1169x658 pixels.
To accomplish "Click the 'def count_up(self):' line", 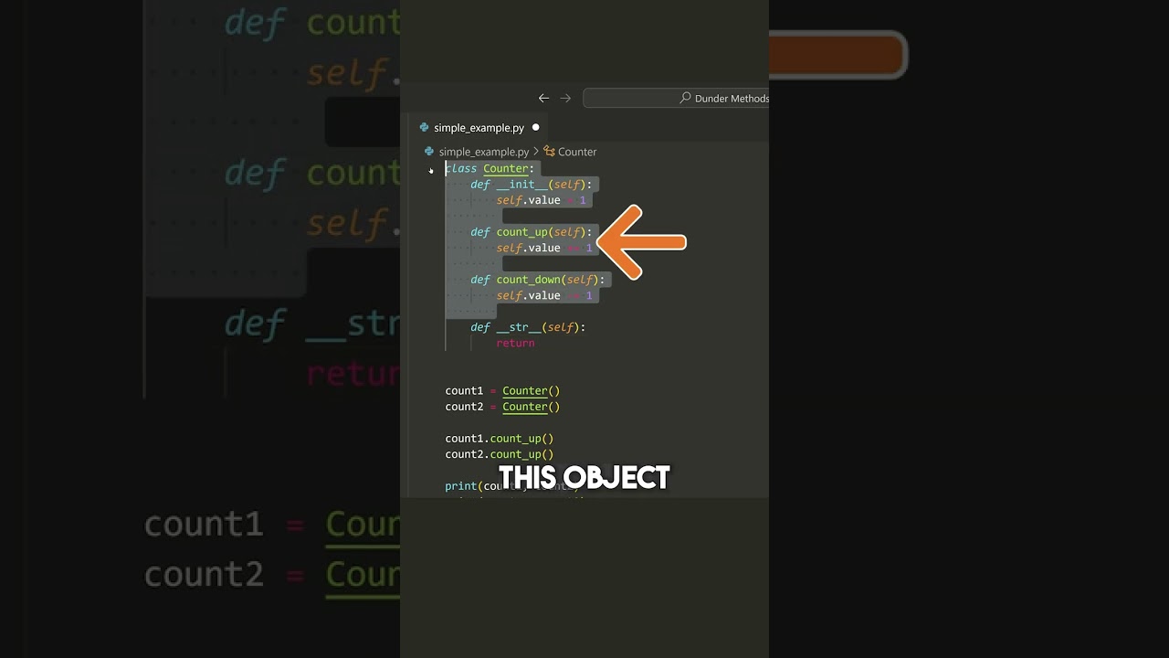I will tap(532, 232).
